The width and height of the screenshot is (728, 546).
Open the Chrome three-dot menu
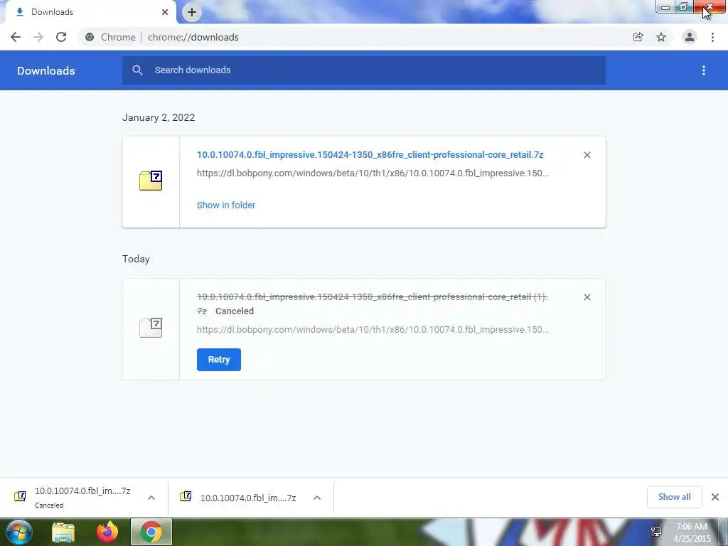pos(712,37)
